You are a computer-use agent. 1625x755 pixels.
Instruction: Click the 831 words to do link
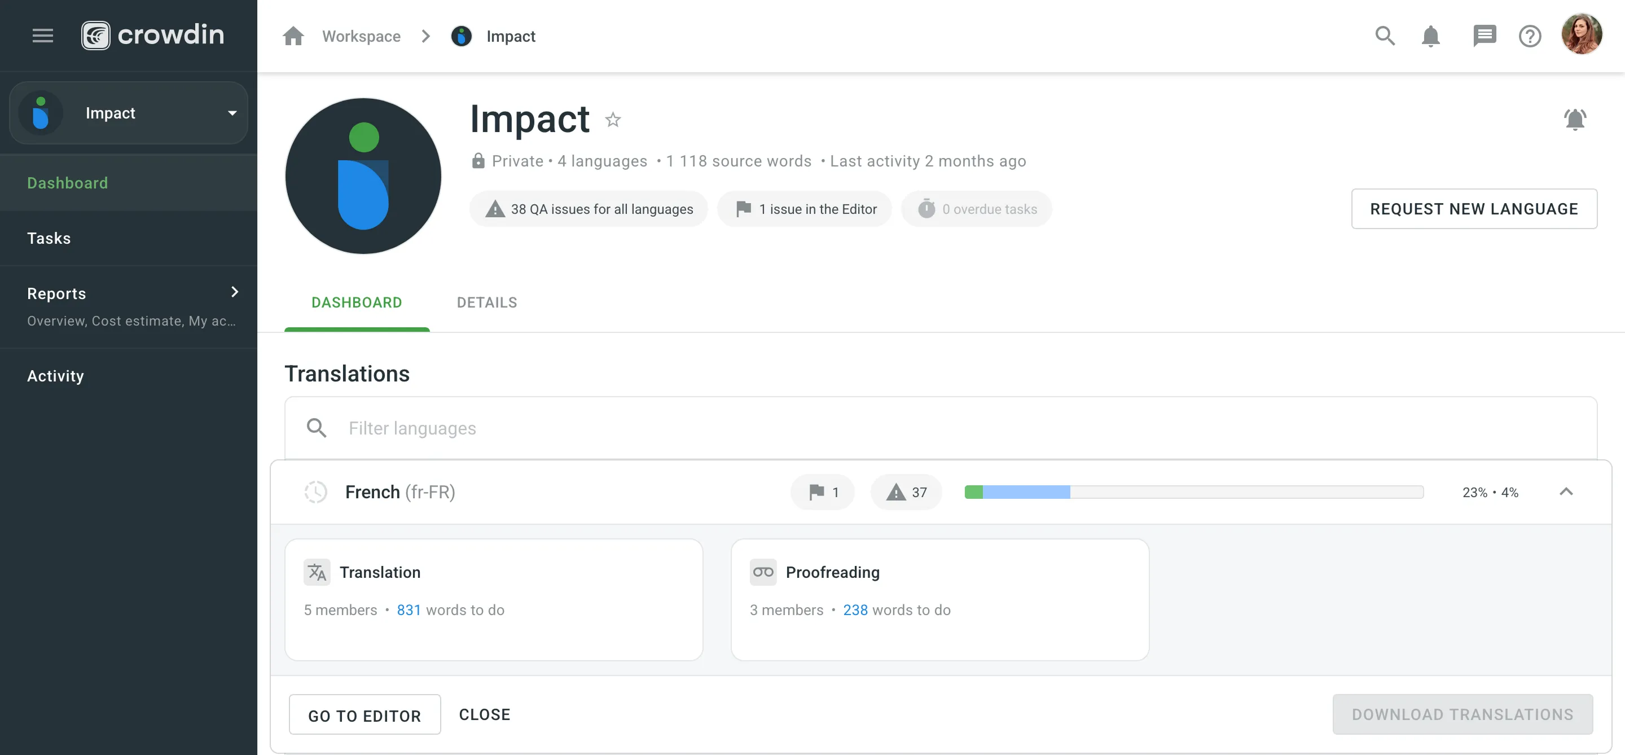409,609
